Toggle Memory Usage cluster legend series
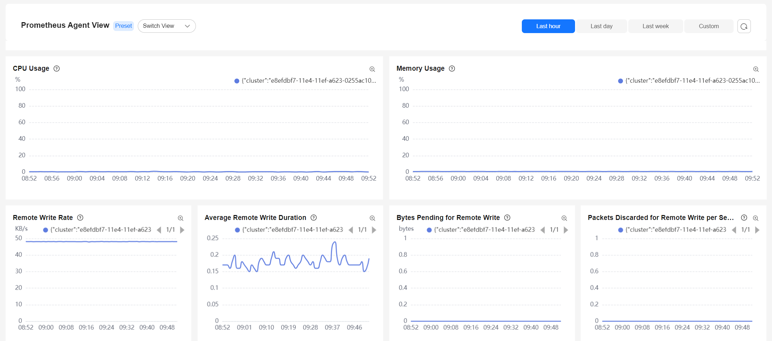This screenshot has width=772, height=341. coord(689,81)
